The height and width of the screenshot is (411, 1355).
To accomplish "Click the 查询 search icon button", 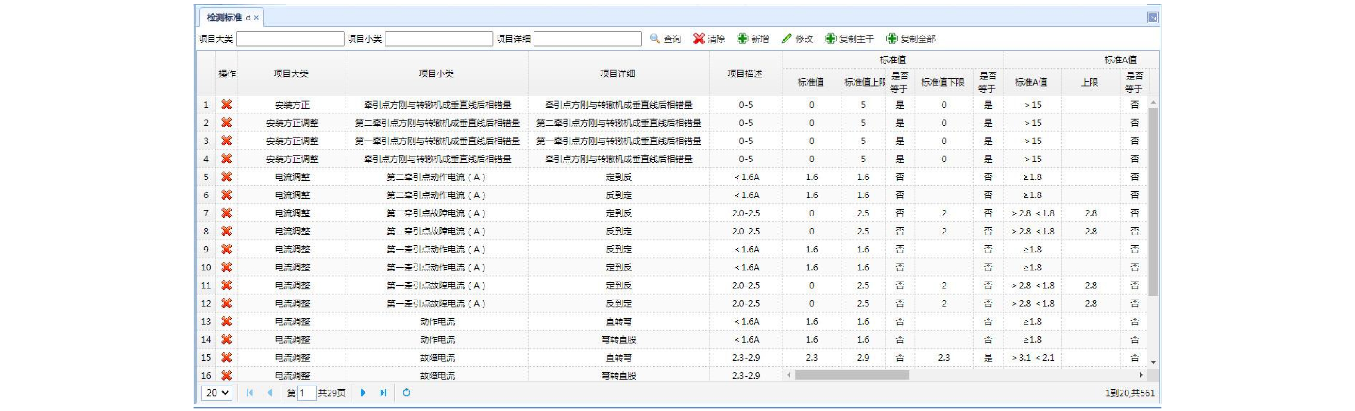I will point(665,39).
